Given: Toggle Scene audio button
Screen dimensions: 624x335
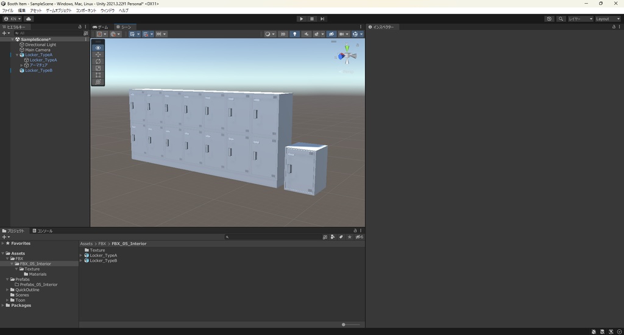Looking at the screenshot, I should (x=306, y=34).
